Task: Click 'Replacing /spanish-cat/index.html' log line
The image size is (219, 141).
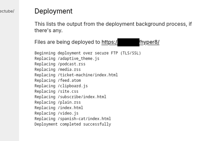Action: tap(73, 119)
